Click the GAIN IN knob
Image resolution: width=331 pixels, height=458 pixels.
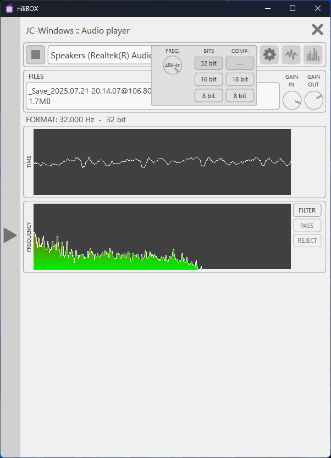pos(292,100)
